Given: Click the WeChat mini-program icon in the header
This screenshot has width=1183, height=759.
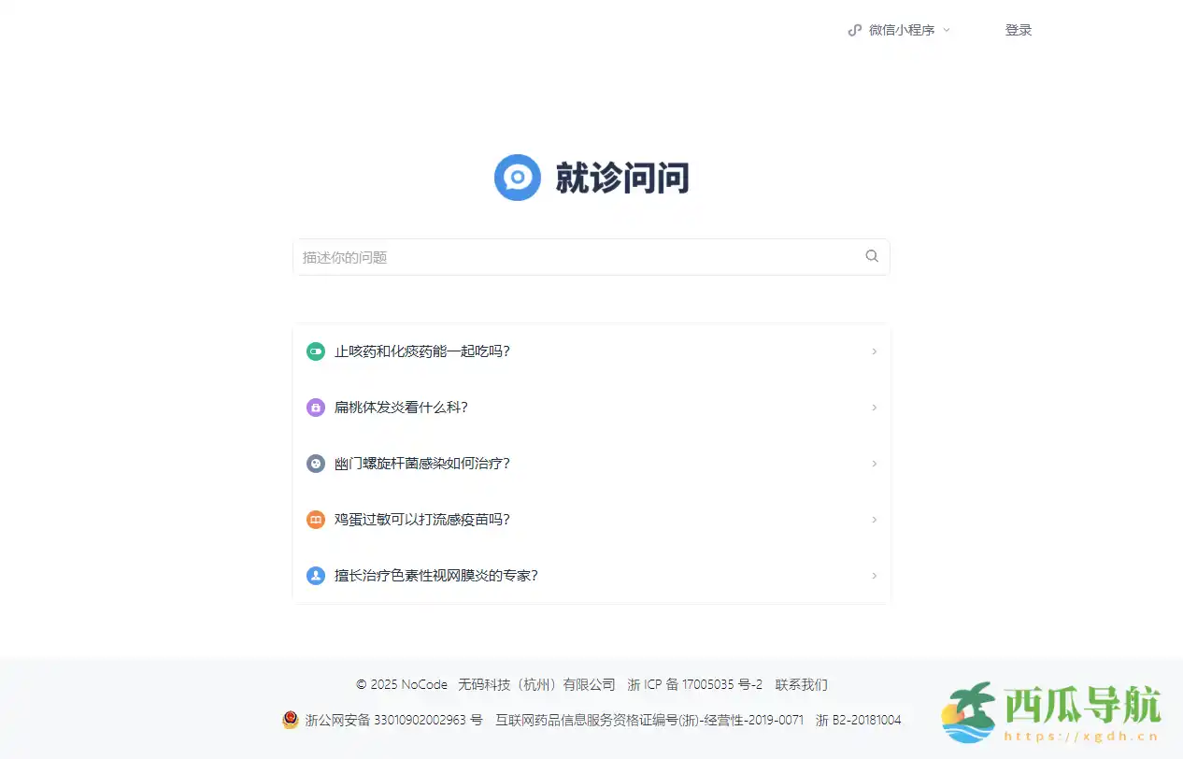Looking at the screenshot, I should [x=853, y=29].
